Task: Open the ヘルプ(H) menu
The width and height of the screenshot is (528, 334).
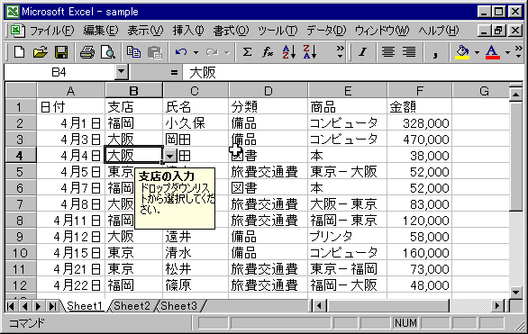Action: [439, 31]
